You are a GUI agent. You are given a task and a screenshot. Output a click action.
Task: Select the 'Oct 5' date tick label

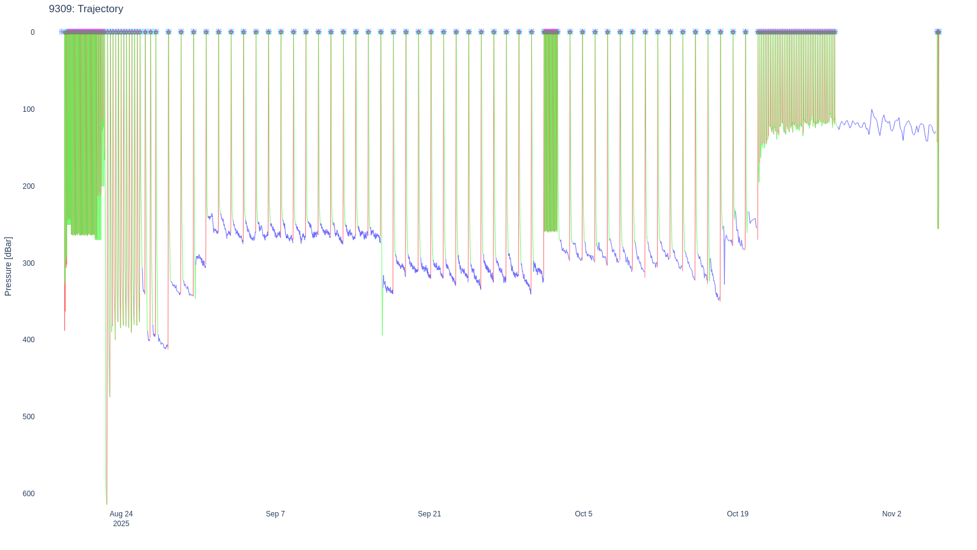click(x=583, y=514)
